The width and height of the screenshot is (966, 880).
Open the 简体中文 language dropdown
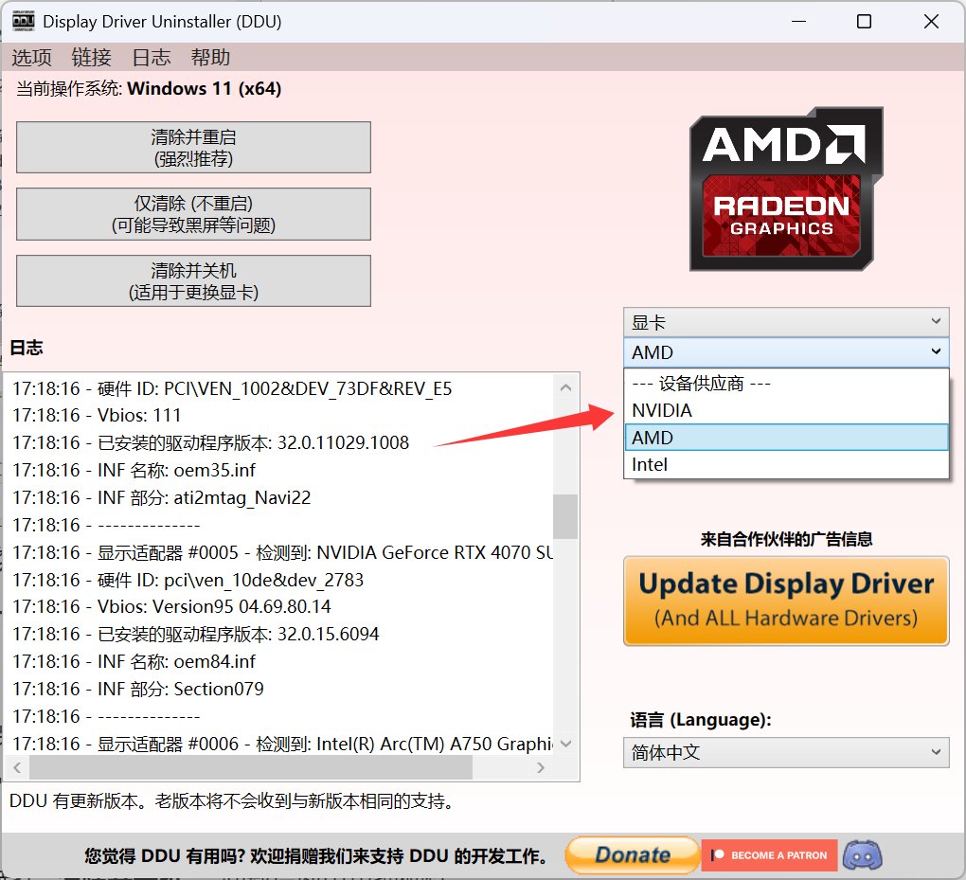786,752
